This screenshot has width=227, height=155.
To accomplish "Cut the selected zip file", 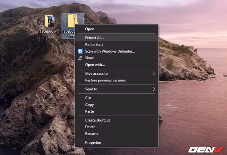I will pyautogui.click(x=88, y=98).
